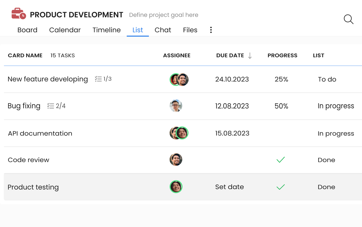Open the Product testing card
The image size is (362, 227).
click(x=33, y=187)
